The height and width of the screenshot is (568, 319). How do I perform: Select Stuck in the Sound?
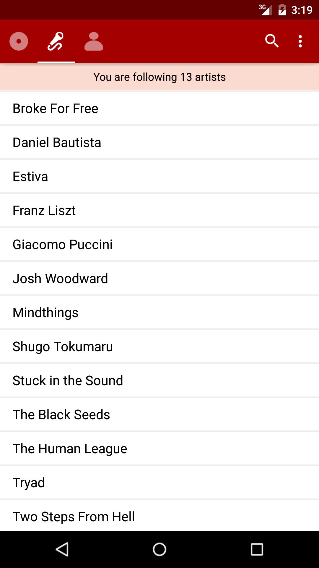pos(159,380)
